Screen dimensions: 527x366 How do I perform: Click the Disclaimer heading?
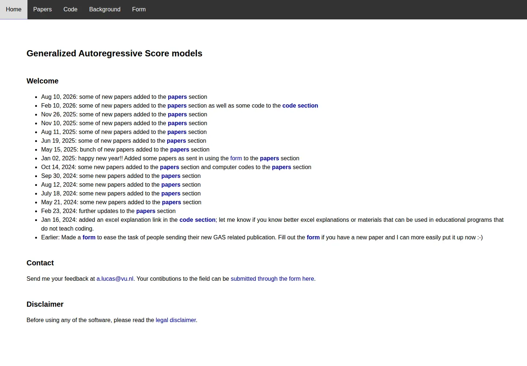(x=45, y=304)
